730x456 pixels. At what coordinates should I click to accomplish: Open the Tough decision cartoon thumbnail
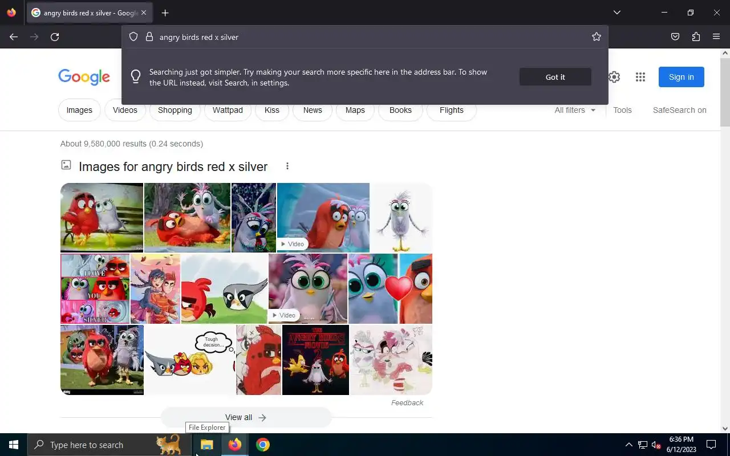click(x=189, y=360)
